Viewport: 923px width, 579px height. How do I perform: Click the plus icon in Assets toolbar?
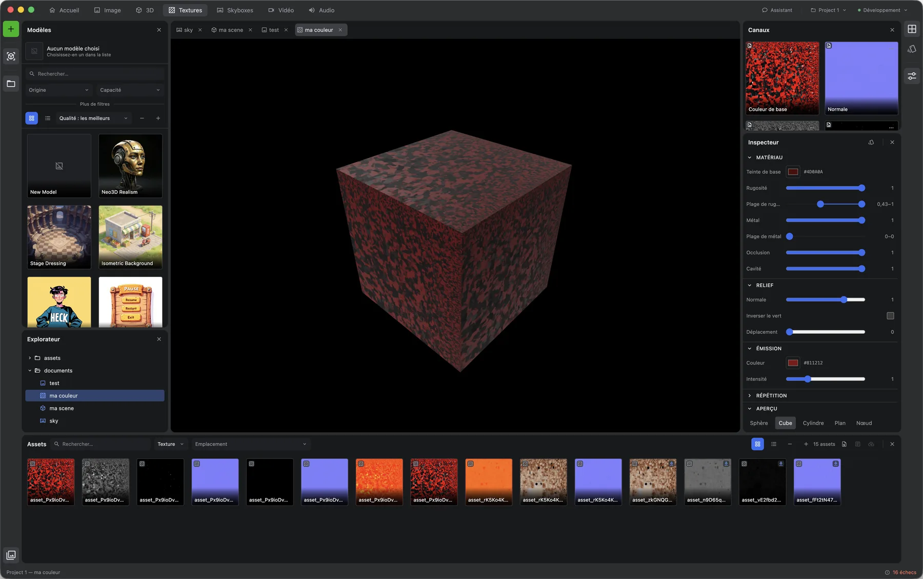pos(806,444)
